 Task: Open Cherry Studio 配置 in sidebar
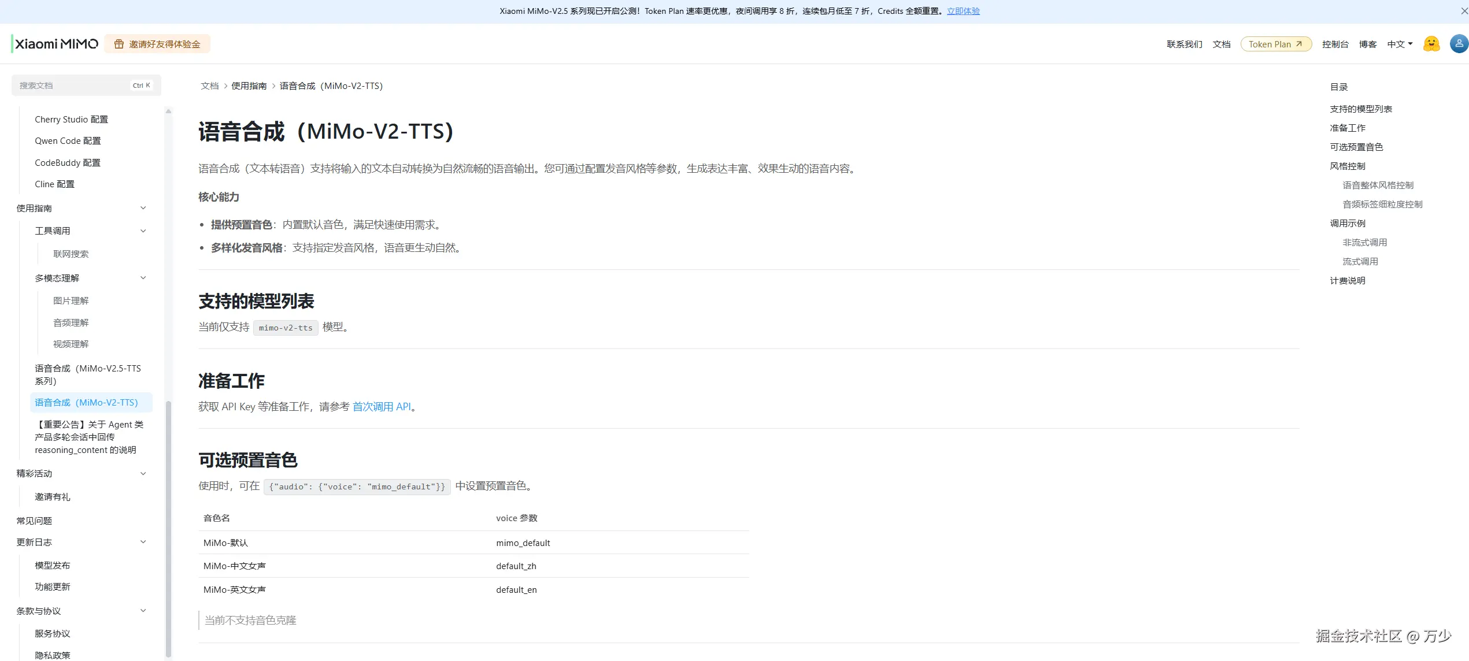71,120
